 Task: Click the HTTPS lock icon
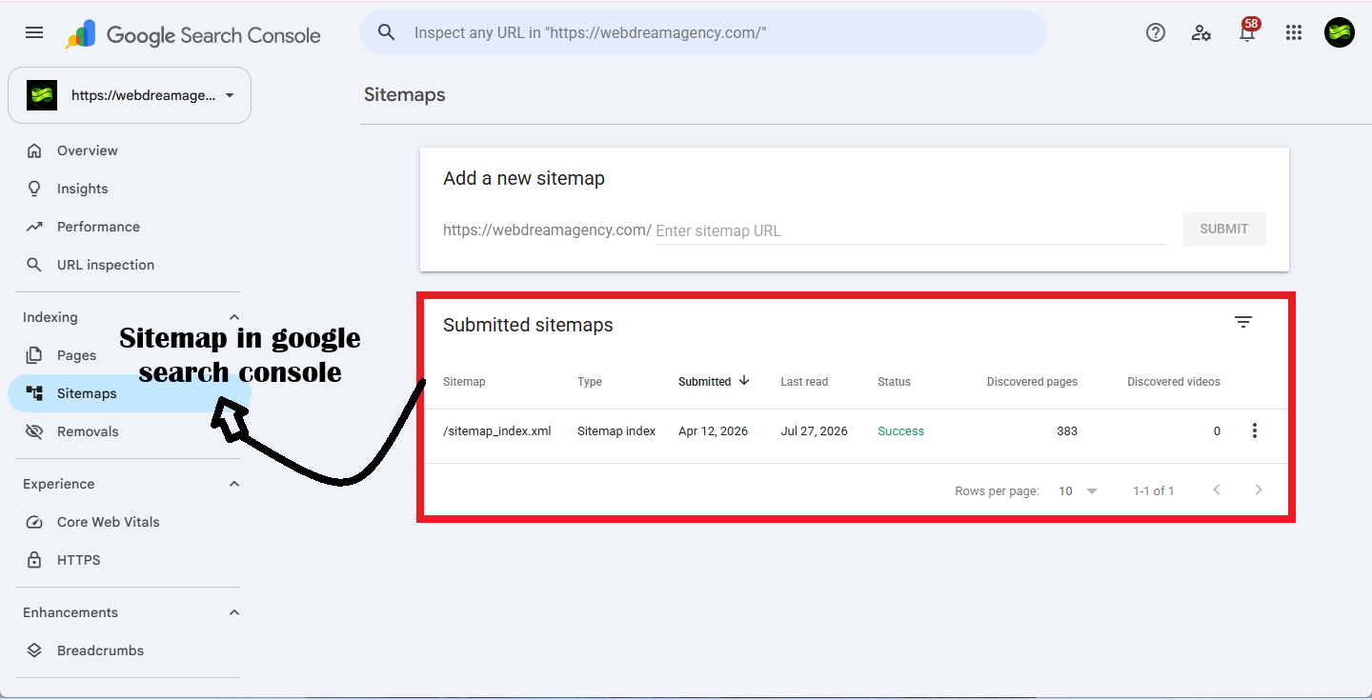pos(34,560)
